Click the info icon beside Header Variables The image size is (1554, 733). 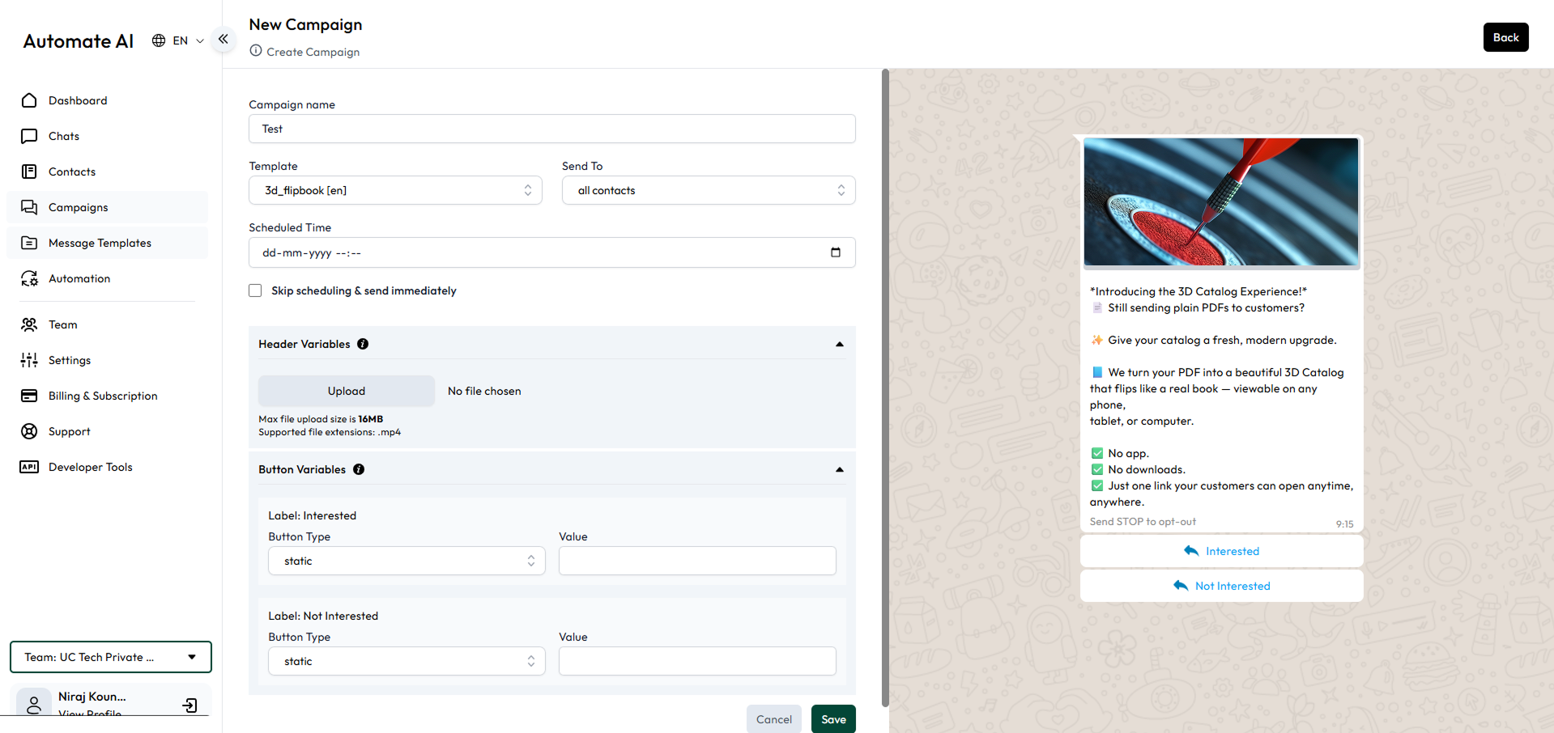pos(363,344)
